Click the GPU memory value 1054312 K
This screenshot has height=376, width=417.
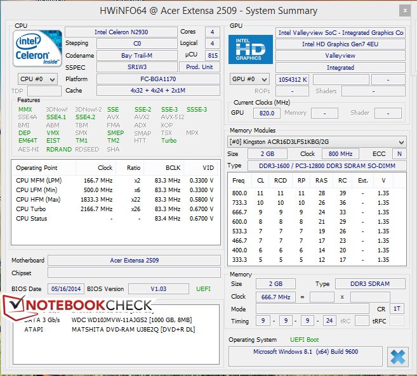[292, 80]
